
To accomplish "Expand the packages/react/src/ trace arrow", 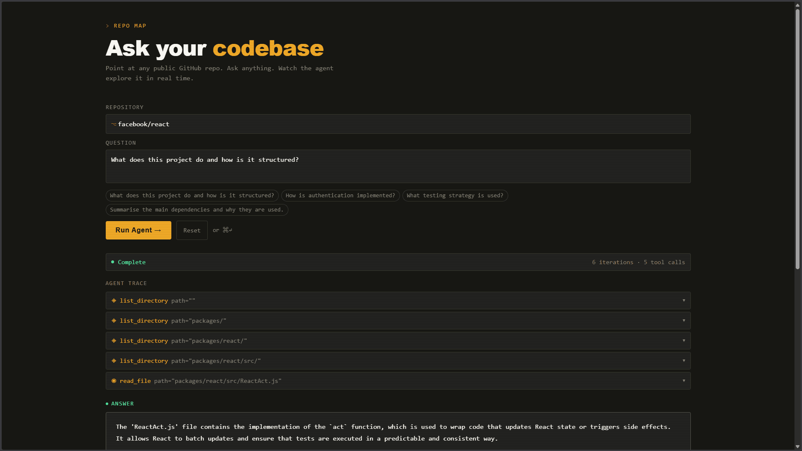I will click(x=684, y=361).
